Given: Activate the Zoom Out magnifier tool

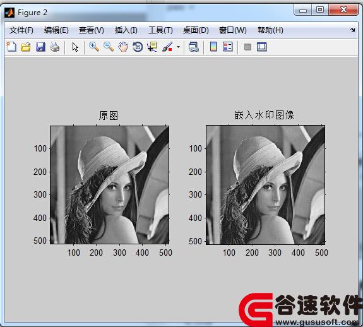Looking at the screenshot, I should click(x=109, y=47).
